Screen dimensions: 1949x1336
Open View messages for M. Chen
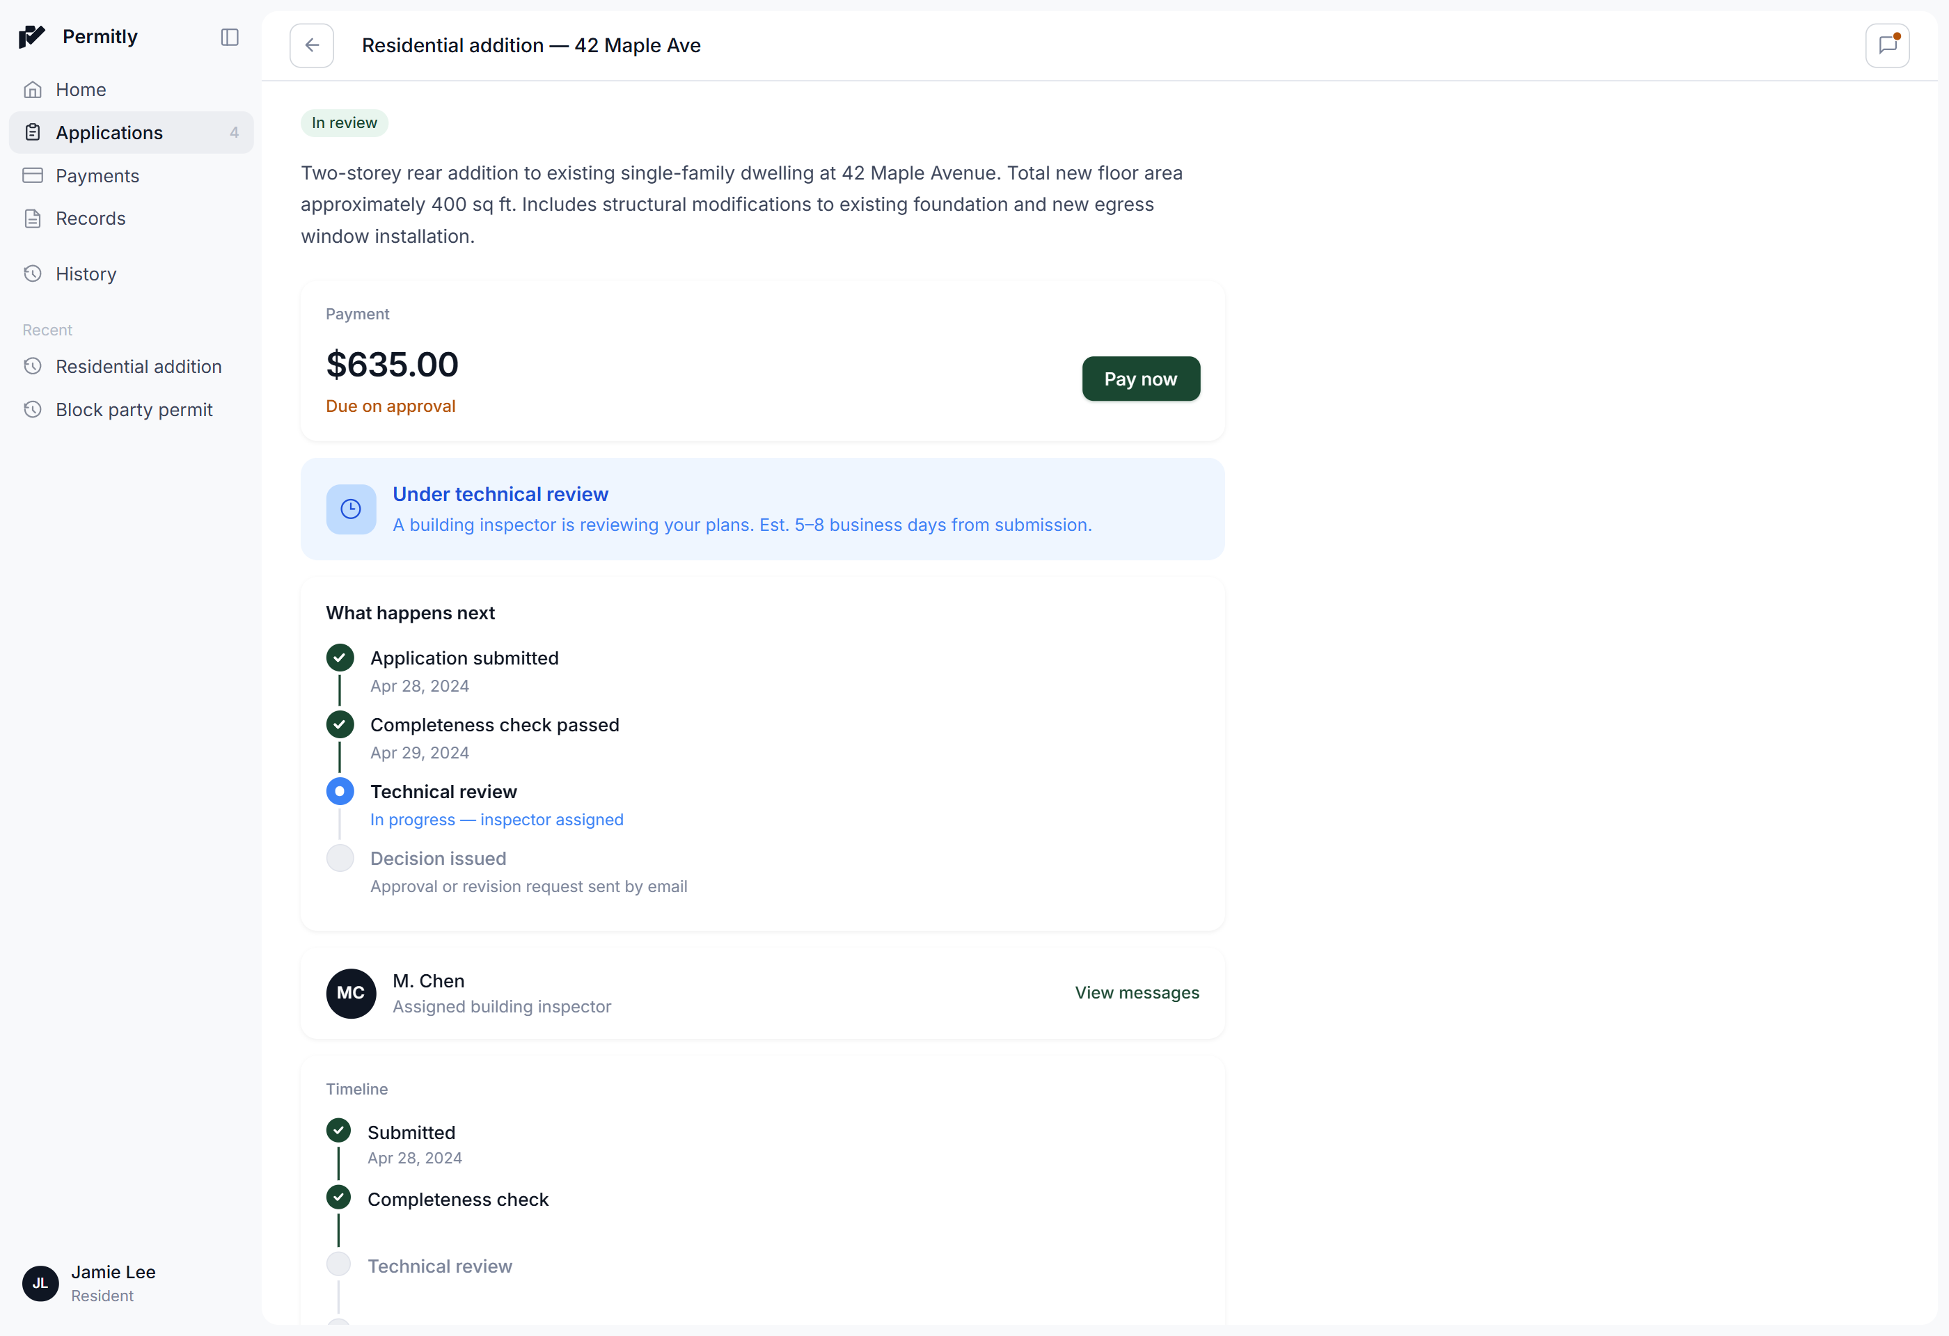click(1137, 992)
